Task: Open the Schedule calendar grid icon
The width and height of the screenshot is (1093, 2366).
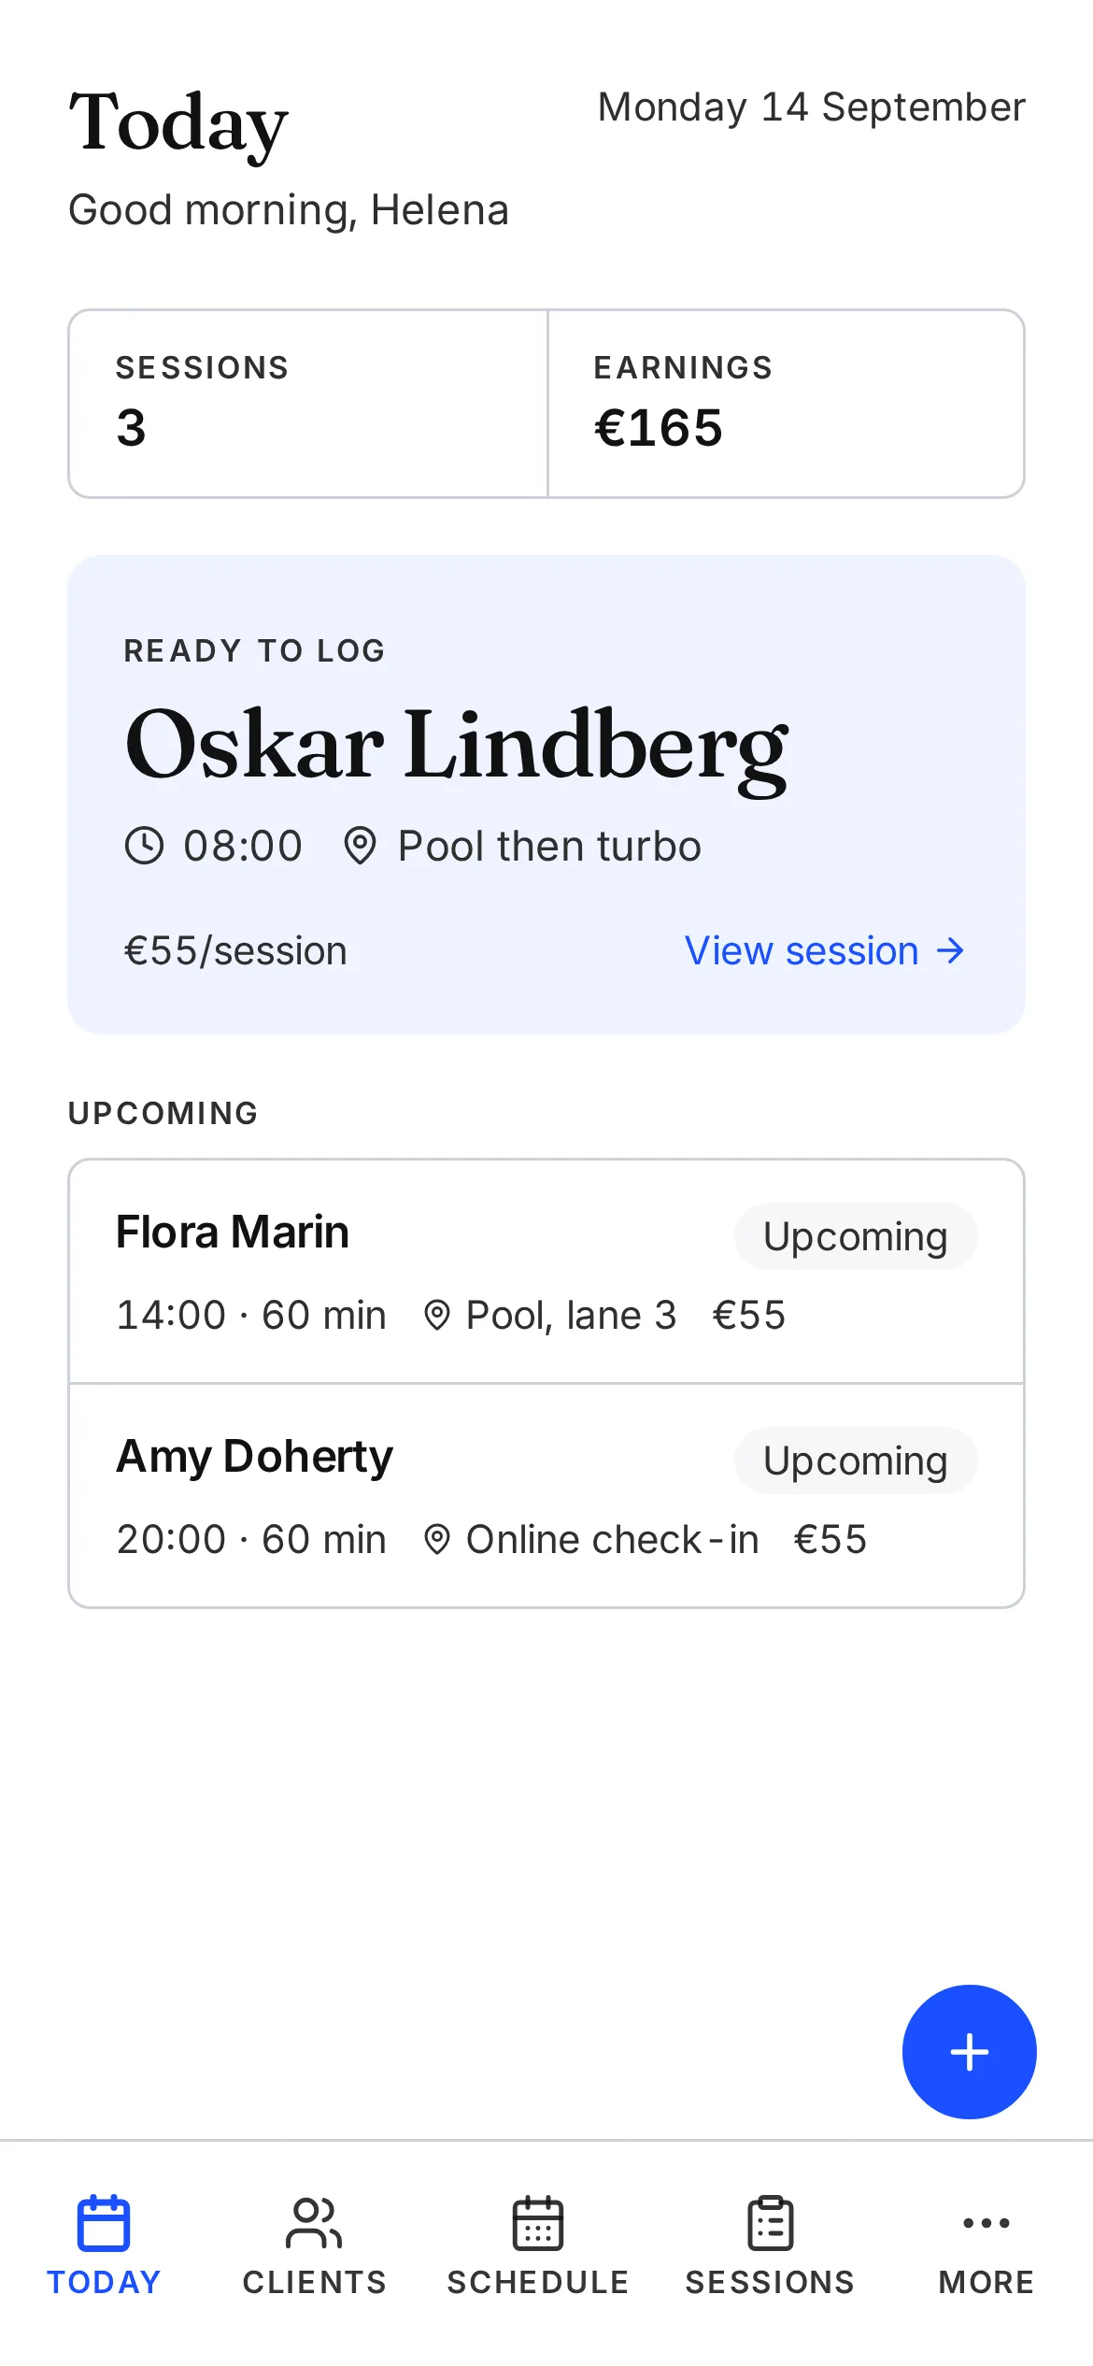Action: [x=538, y=2223]
